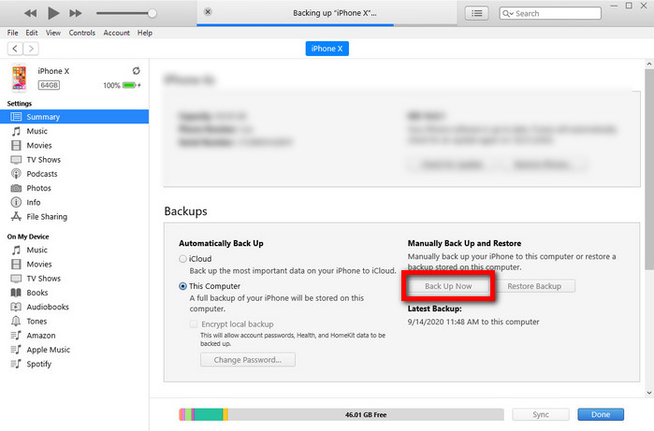Click the Podcasts icon
Screen dimensions: 654x431
click(x=16, y=174)
